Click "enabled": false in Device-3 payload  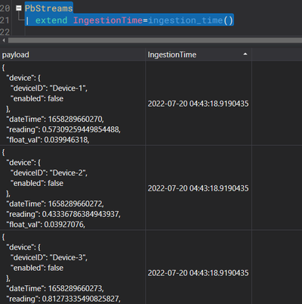37,268
